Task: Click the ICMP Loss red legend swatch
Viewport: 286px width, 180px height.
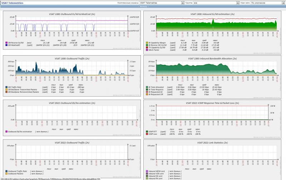Action: [x=147, y=134]
